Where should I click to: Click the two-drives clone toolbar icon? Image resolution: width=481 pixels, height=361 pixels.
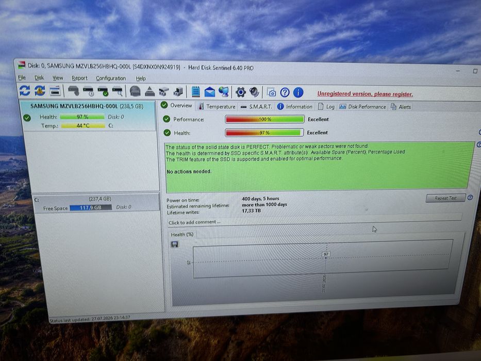tap(164, 91)
